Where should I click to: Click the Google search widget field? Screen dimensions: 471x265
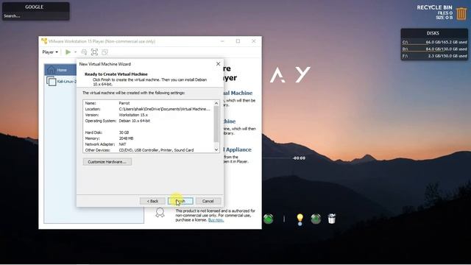click(36, 16)
